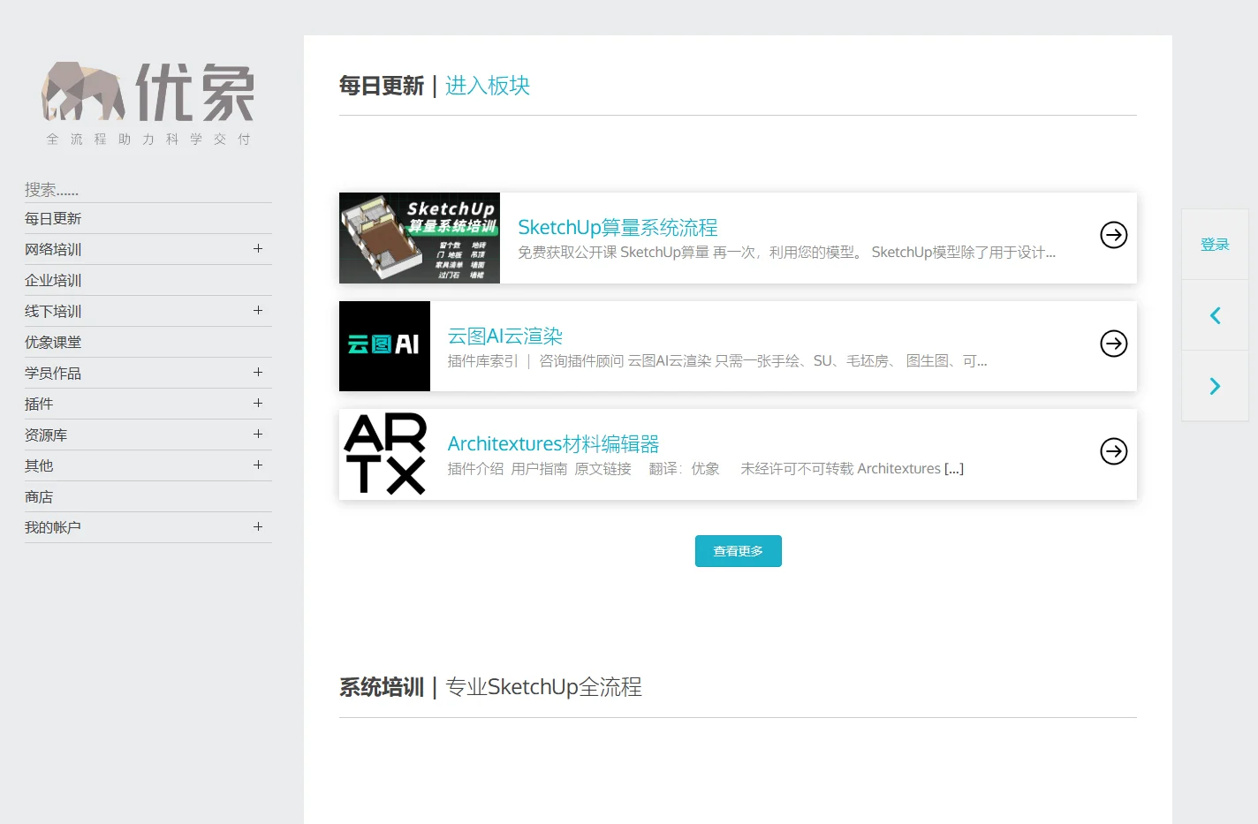The width and height of the screenshot is (1258, 824).
Task: Expand the 插件 submenu
Action: (258, 404)
